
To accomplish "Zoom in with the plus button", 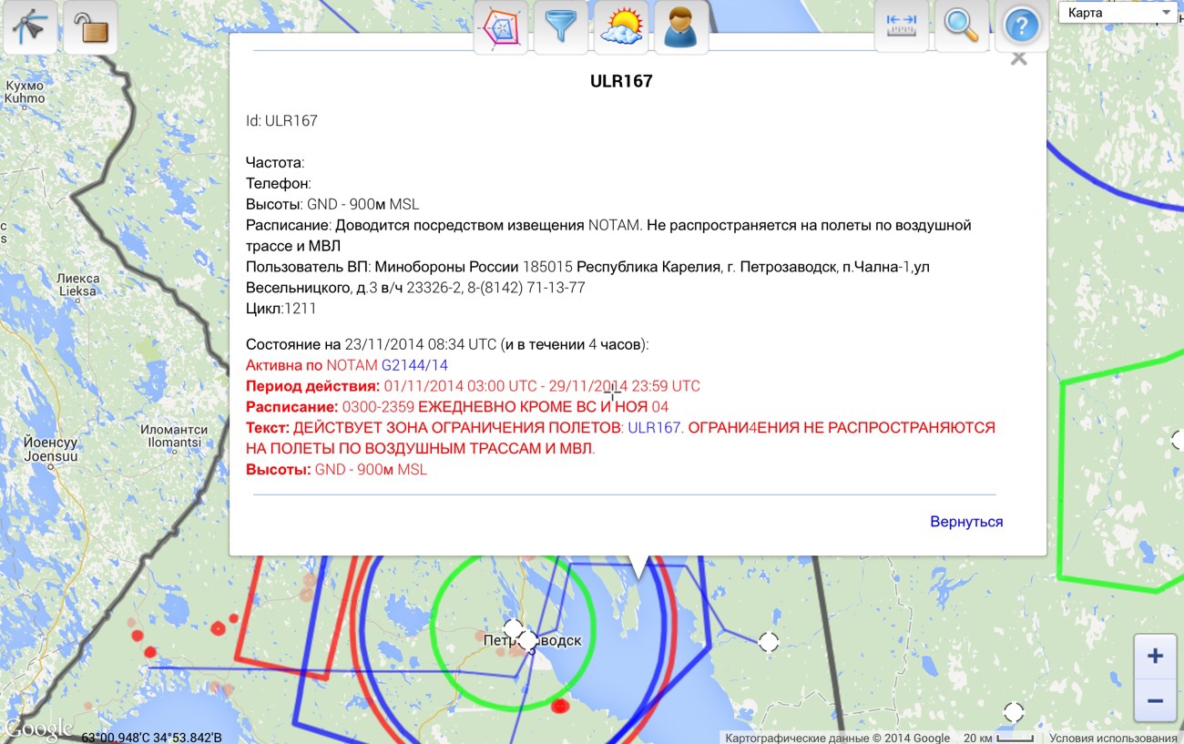I will click(1155, 657).
